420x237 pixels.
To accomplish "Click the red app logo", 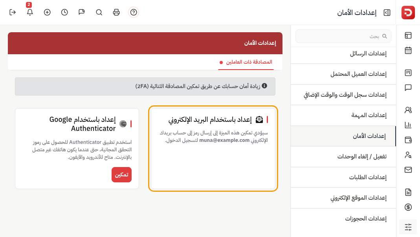I will tap(408, 13).
